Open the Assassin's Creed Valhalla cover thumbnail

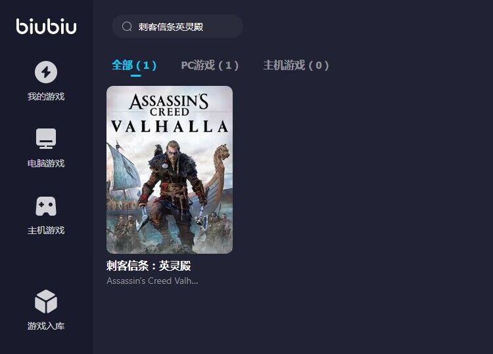[170, 170]
